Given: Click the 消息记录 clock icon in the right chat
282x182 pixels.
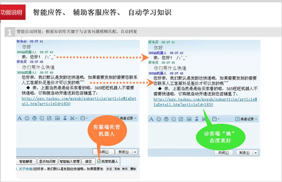Looking at the screenshot, I should pos(237,119).
